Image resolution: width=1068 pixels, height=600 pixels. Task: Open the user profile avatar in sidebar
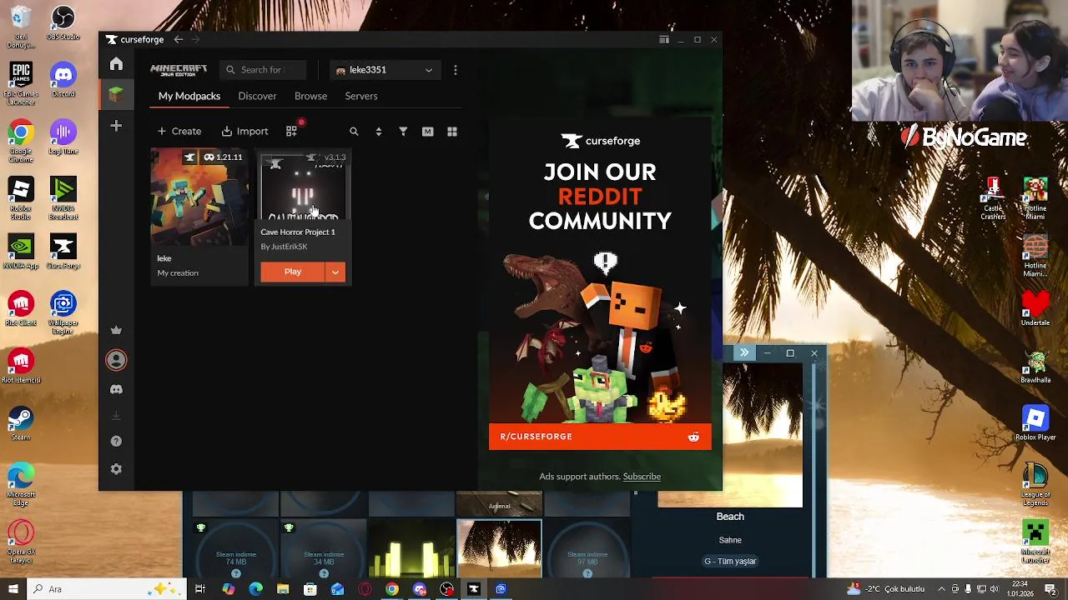click(x=116, y=360)
